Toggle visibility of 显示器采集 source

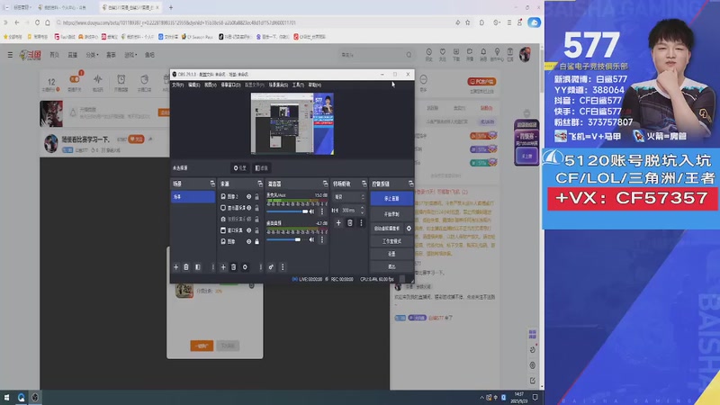click(248, 208)
